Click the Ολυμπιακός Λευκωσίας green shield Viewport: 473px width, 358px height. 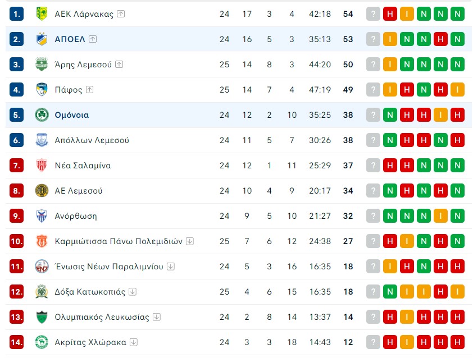coord(42,317)
